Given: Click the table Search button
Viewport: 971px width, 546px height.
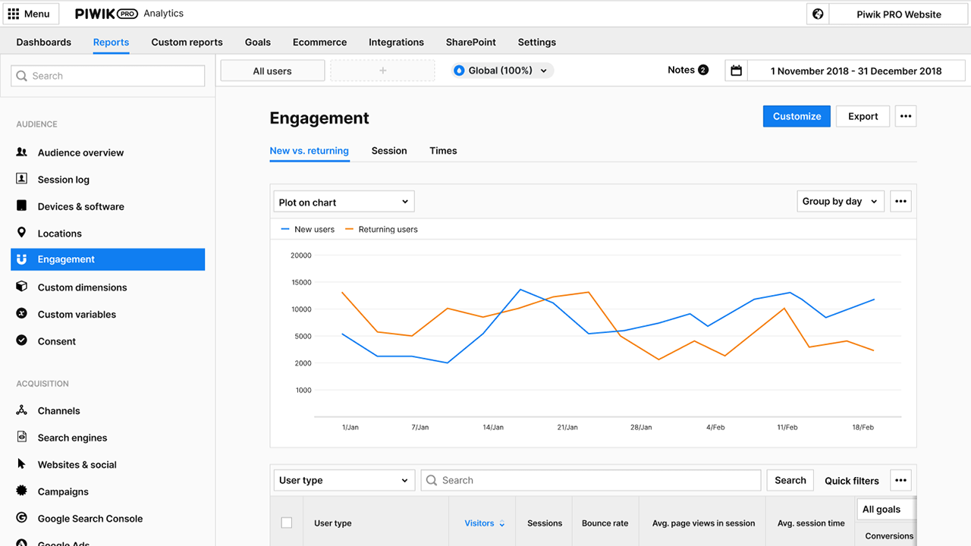Looking at the screenshot, I should [790, 480].
